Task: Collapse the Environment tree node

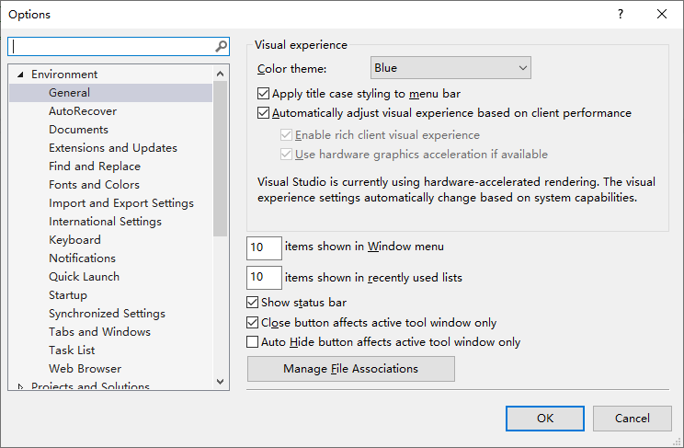Action: pyautogui.click(x=20, y=75)
